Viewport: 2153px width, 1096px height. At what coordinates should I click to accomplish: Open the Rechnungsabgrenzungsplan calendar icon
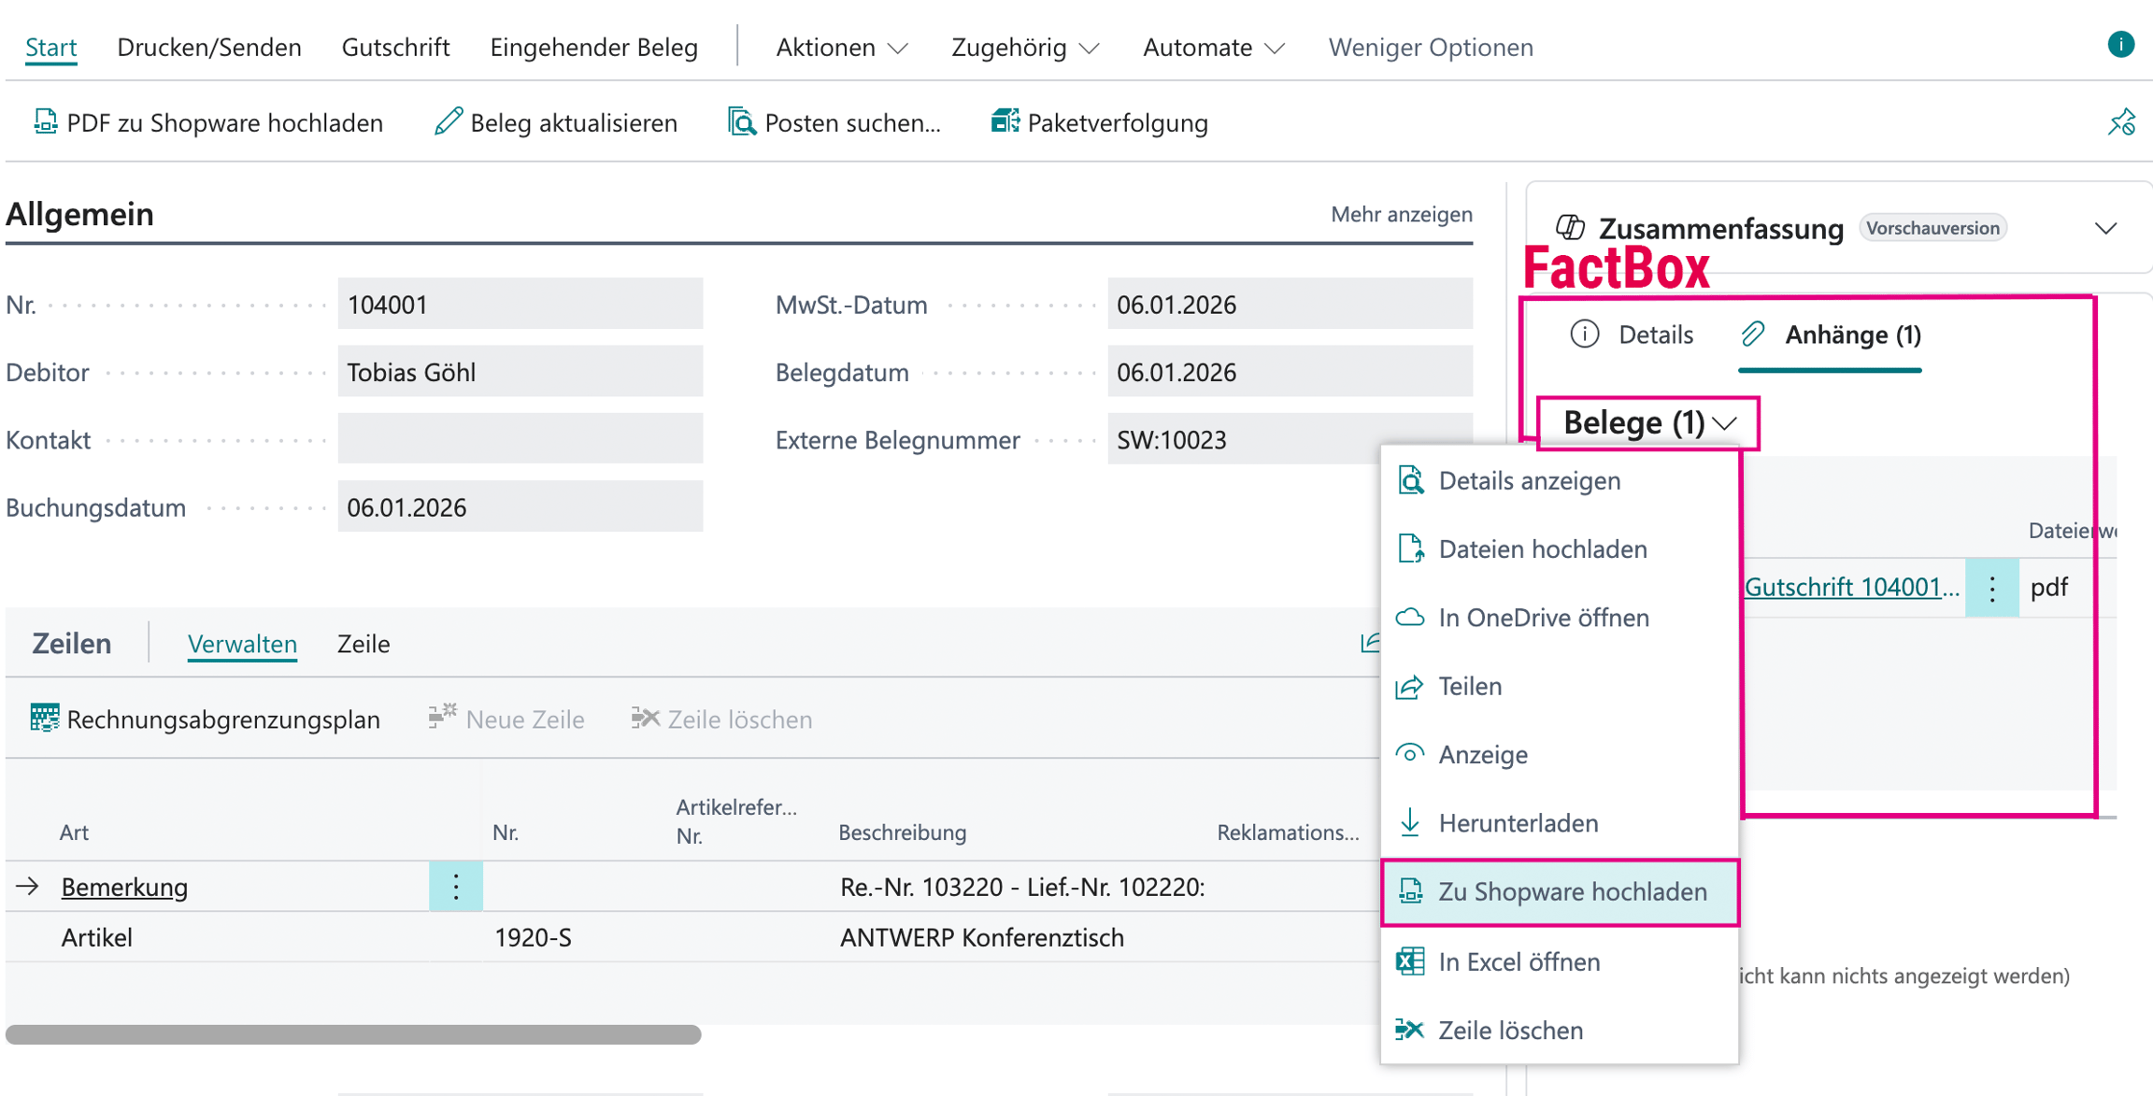point(44,719)
